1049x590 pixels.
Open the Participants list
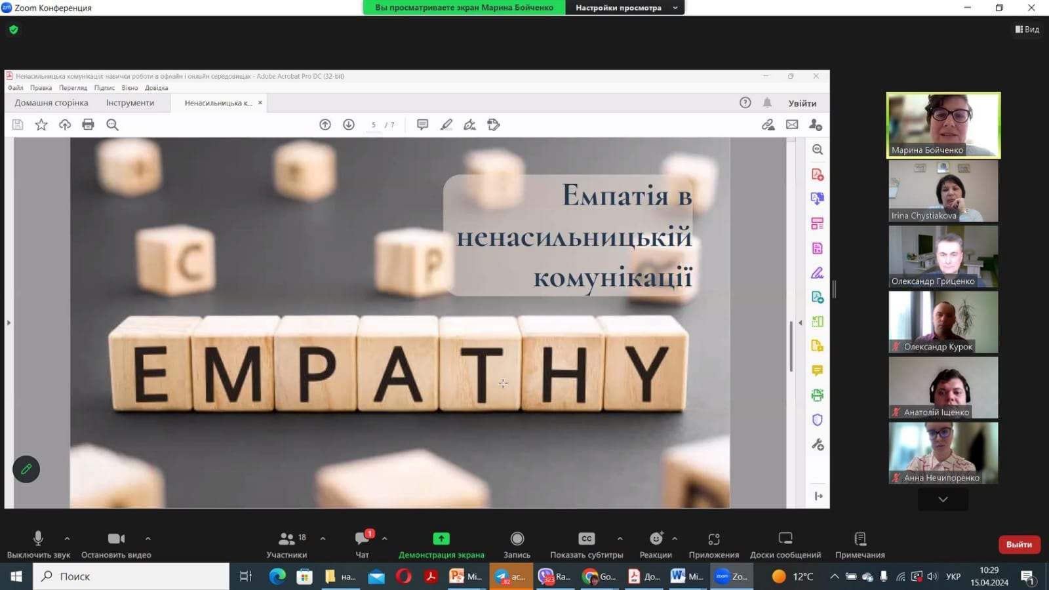pos(287,539)
